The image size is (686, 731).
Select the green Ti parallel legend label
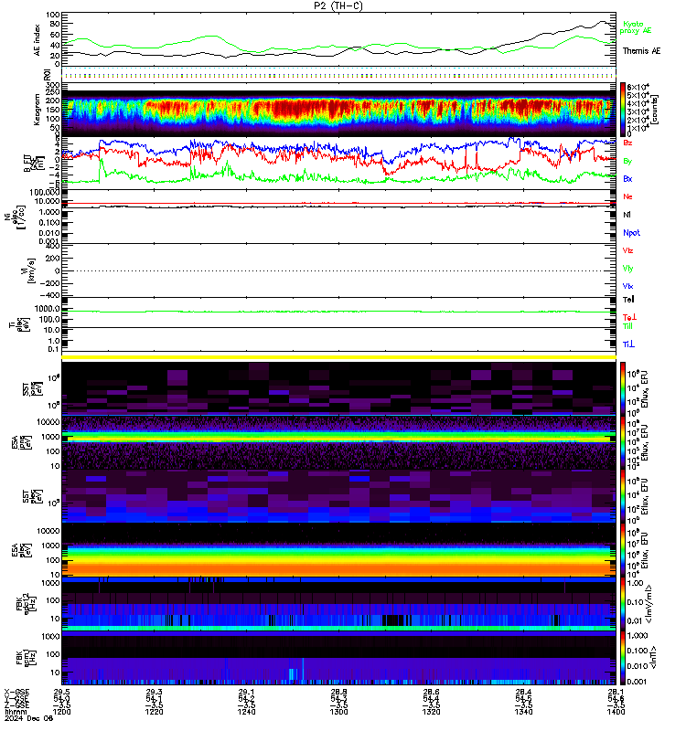pyautogui.click(x=627, y=326)
